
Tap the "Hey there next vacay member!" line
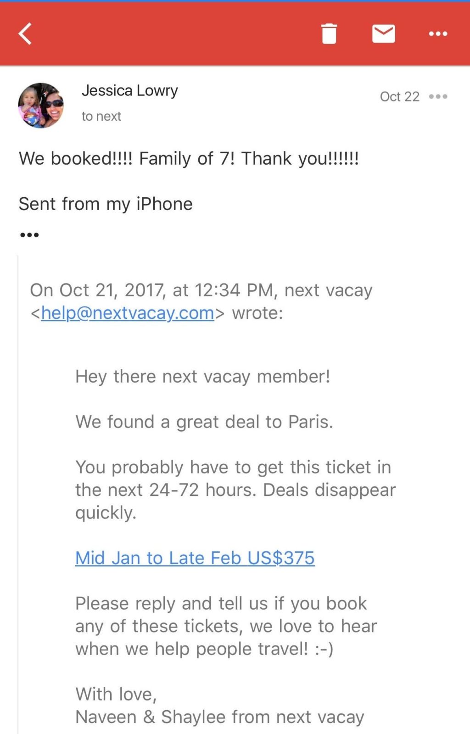tap(202, 377)
